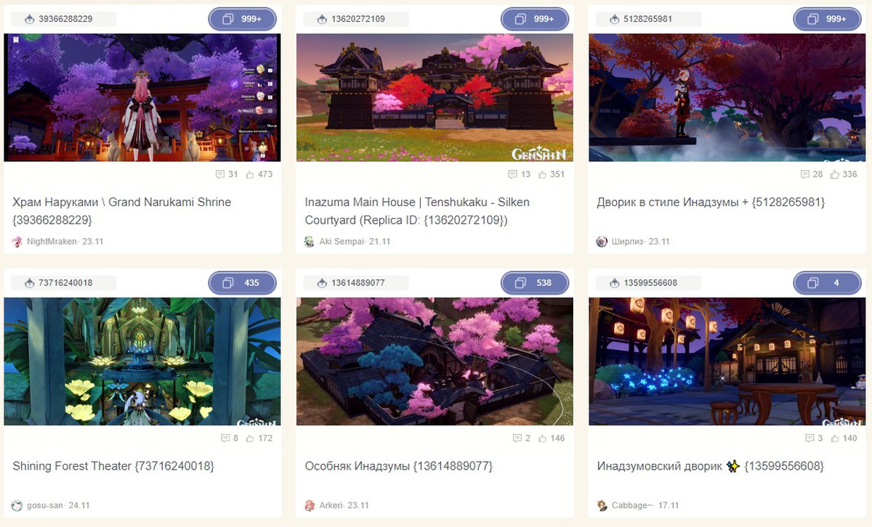Visit gosu-san's author profile
Image resolution: width=872 pixels, height=527 pixels.
pos(45,506)
